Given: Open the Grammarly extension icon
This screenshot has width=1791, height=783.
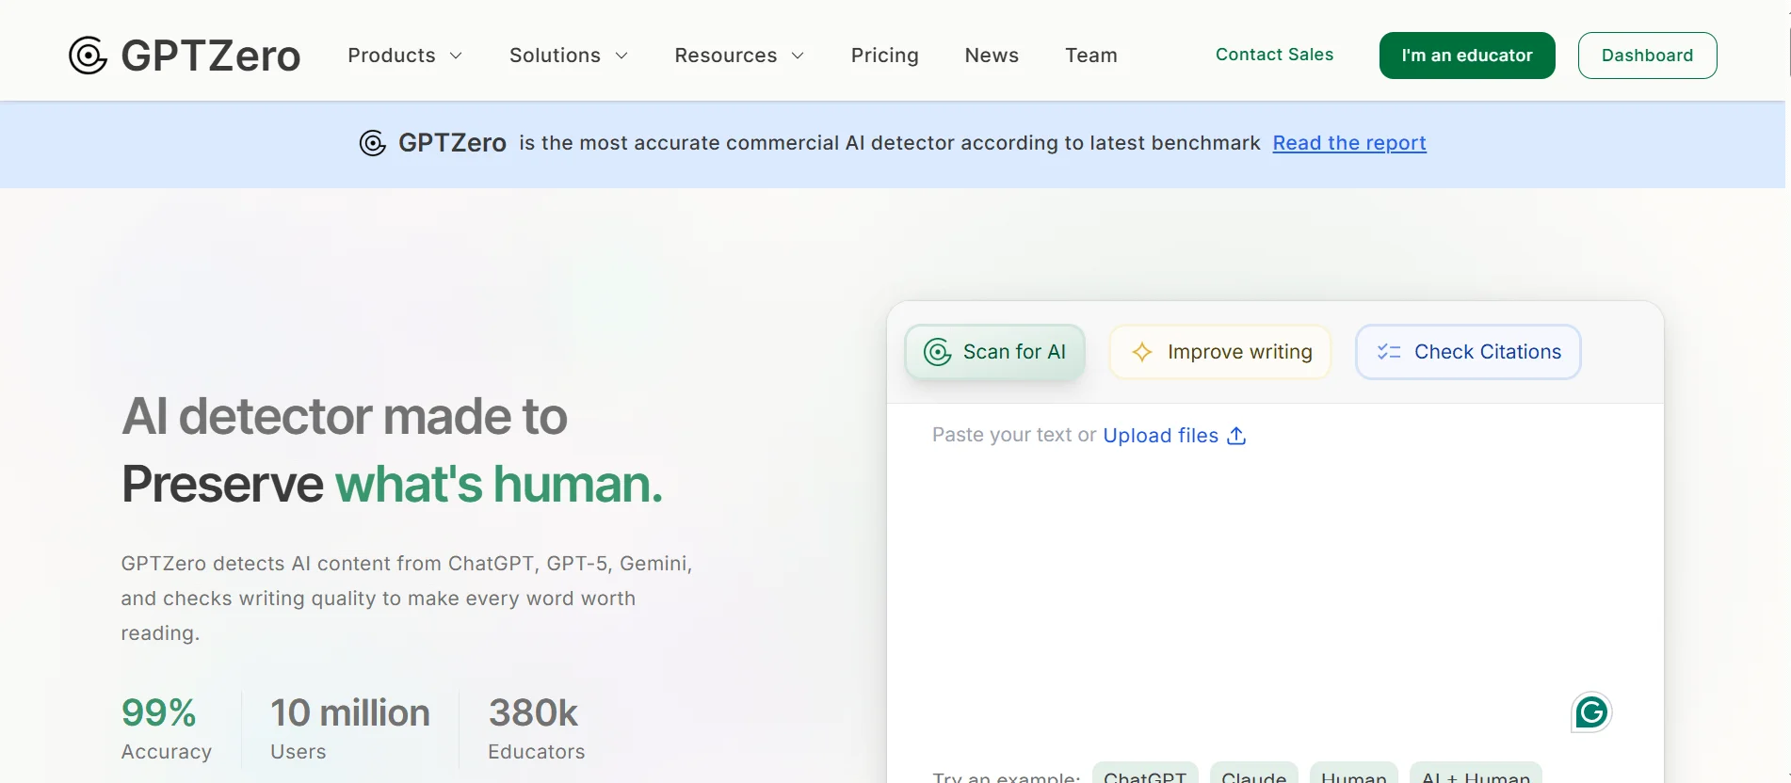Looking at the screenshot, I should (1591, 712).
